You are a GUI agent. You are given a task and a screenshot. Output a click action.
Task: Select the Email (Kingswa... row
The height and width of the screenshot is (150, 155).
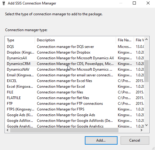click(x=75, y=75)
